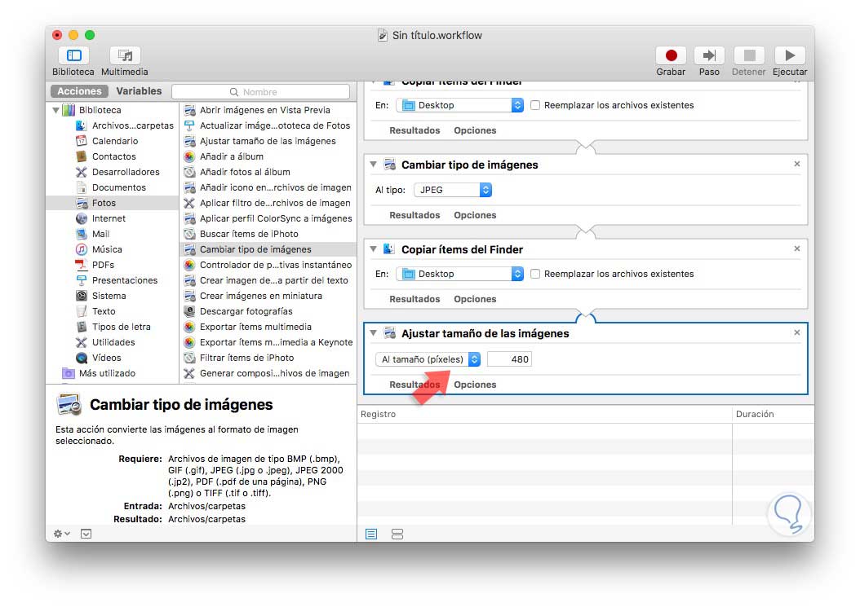Collapse the second Copiar ítems del Finder action
Image resolution: width=860 pixels, height=607 pixels.
374,249
